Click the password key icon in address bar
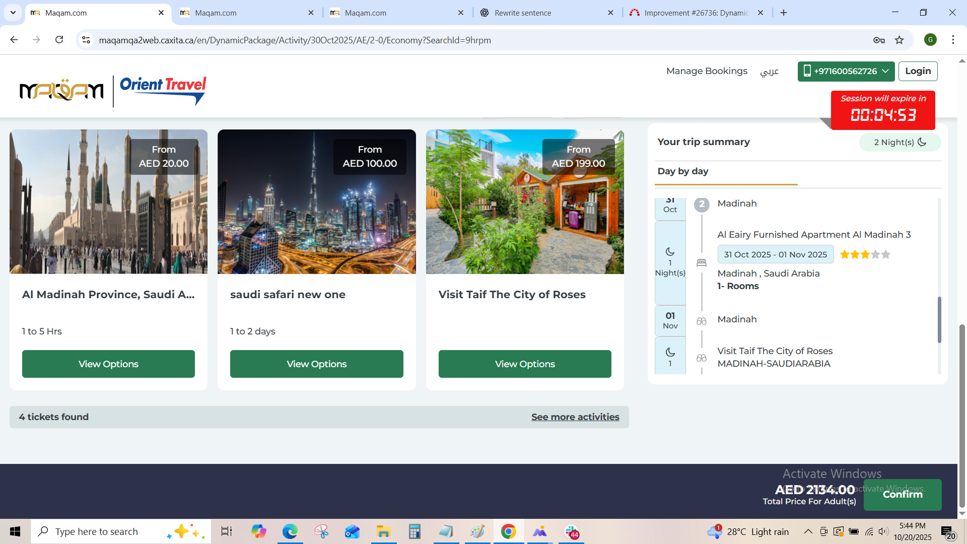The image size is (967, 544). point(879,40)
